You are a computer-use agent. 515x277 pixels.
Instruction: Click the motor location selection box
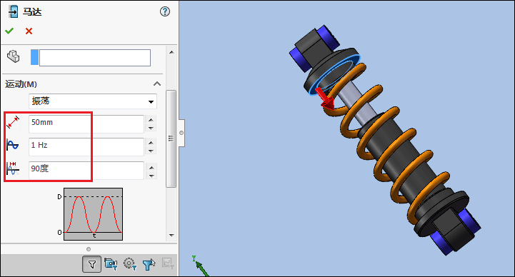[x=91, y=57]
